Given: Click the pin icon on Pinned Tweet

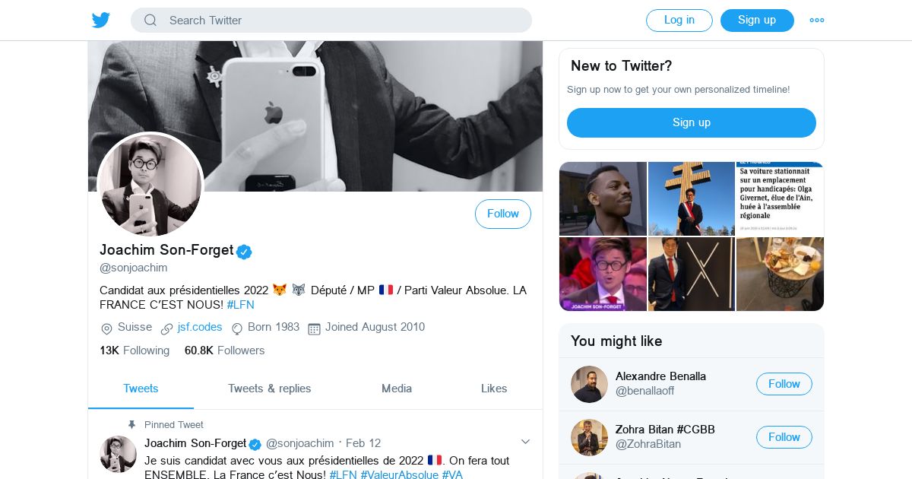Looking at the screenshot, I should tap(131, 424).
